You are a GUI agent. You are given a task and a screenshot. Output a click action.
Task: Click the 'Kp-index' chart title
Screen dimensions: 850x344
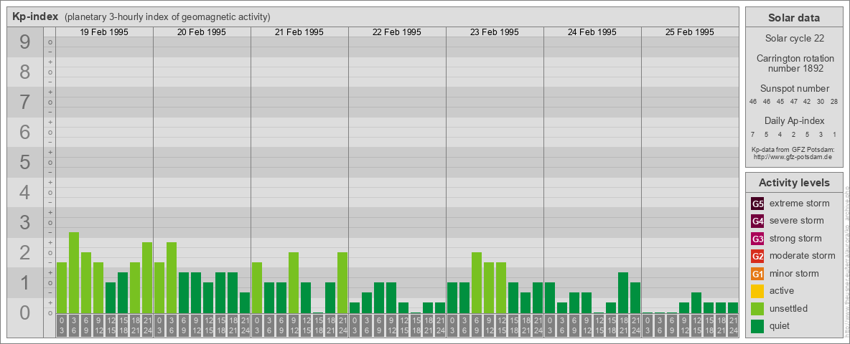pos(35,16)
